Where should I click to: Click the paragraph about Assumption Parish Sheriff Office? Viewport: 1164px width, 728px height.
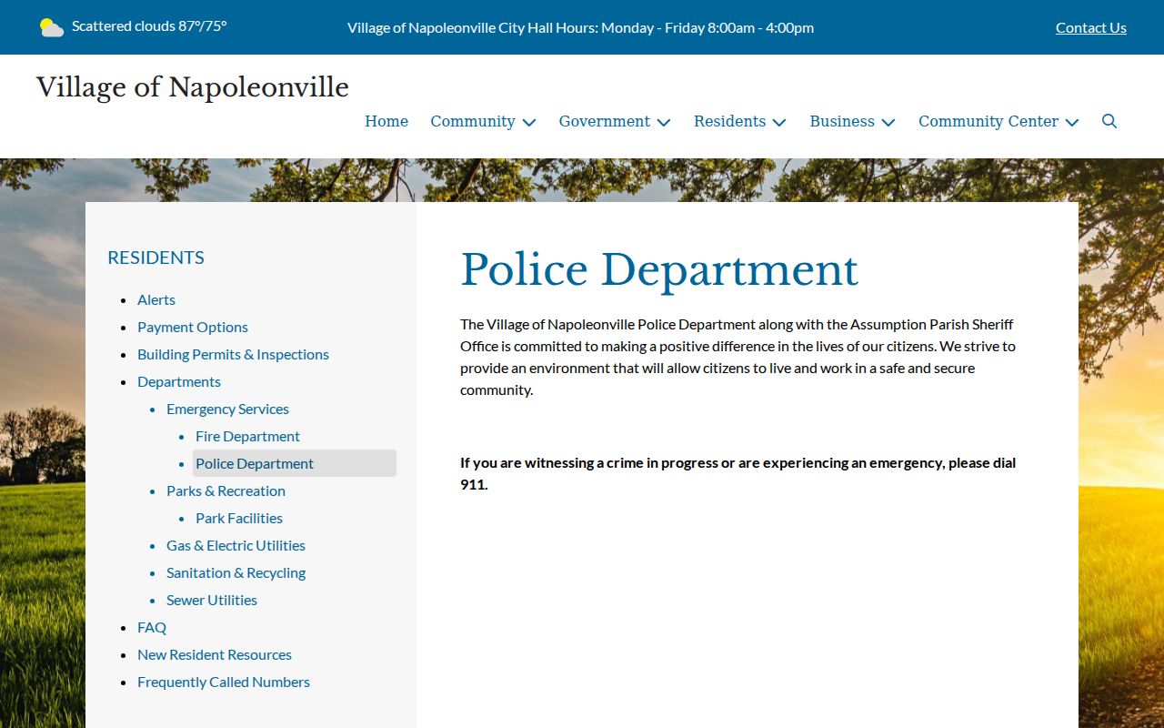(x=738, y=357)
